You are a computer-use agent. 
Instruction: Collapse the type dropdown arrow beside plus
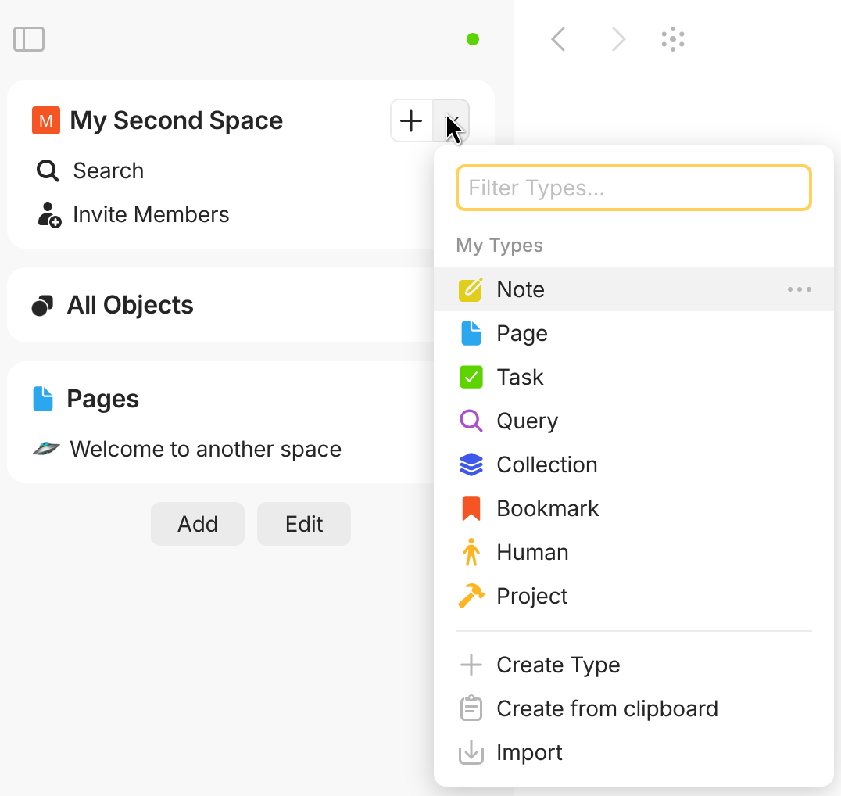click(451, 120)
